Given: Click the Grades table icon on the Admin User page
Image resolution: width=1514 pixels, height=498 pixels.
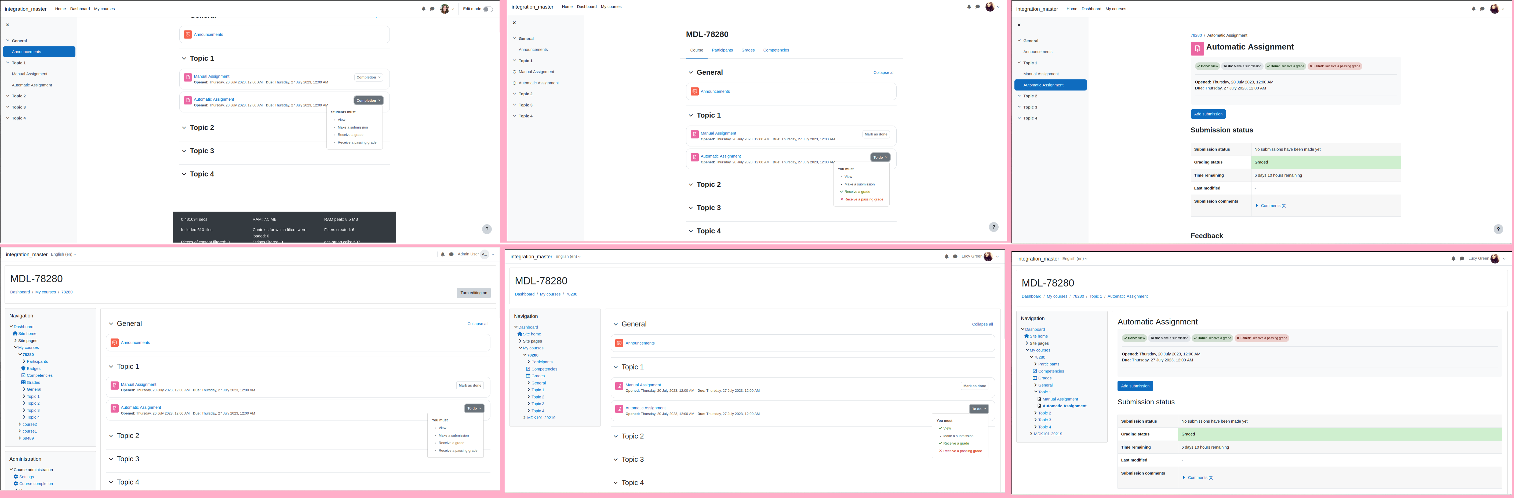Looking at the screenshot, I should pyautogui.click(x=24, y=382).
